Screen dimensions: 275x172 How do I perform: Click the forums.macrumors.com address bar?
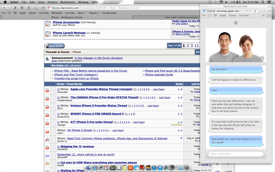click(x=124, y=8)
